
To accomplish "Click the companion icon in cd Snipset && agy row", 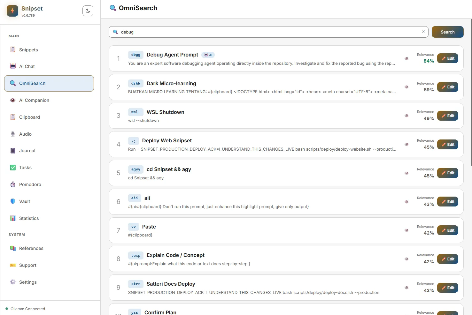I will pyautogui.click(x=406, y=173).
